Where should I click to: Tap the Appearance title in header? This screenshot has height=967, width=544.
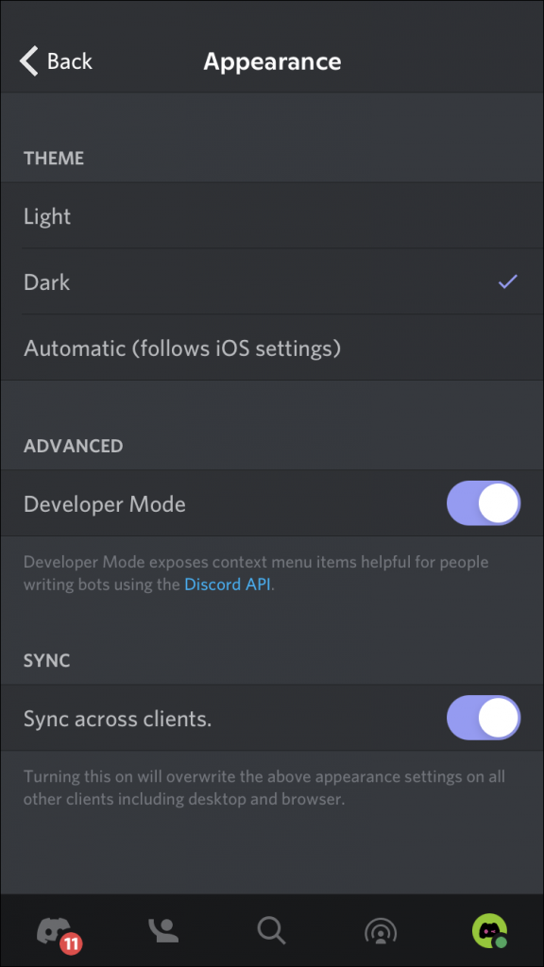click(272, 60)
